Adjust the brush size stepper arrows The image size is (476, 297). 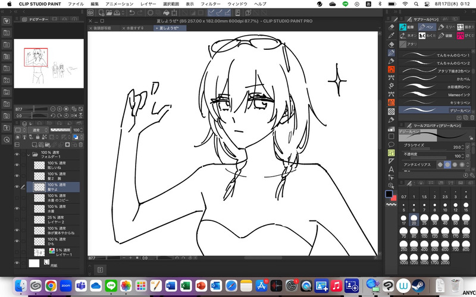tap(462, 147)
